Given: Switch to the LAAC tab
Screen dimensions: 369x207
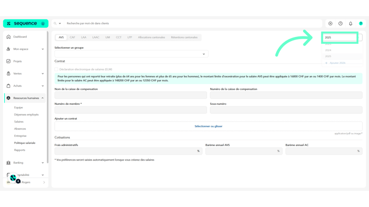Looking at the screenshot, I should click(96, 37).
